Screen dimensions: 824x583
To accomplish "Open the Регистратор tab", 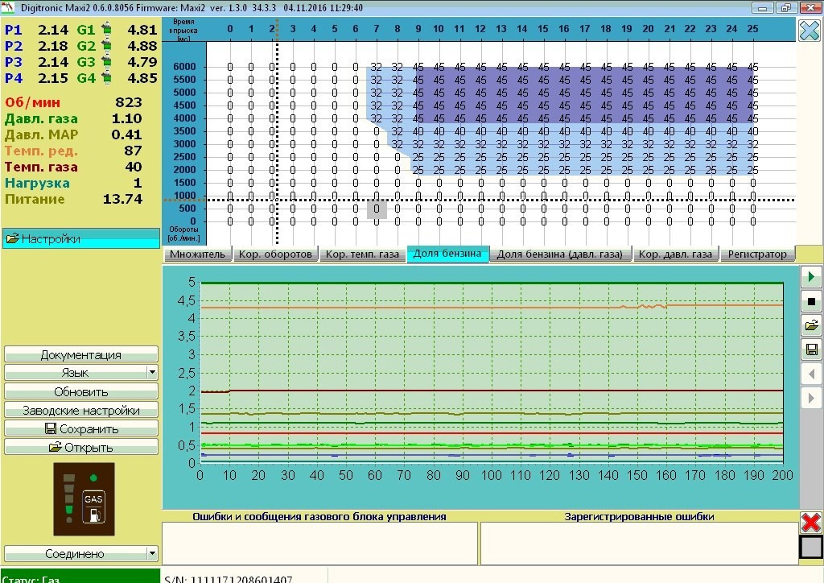I will (x=757, y=254).
